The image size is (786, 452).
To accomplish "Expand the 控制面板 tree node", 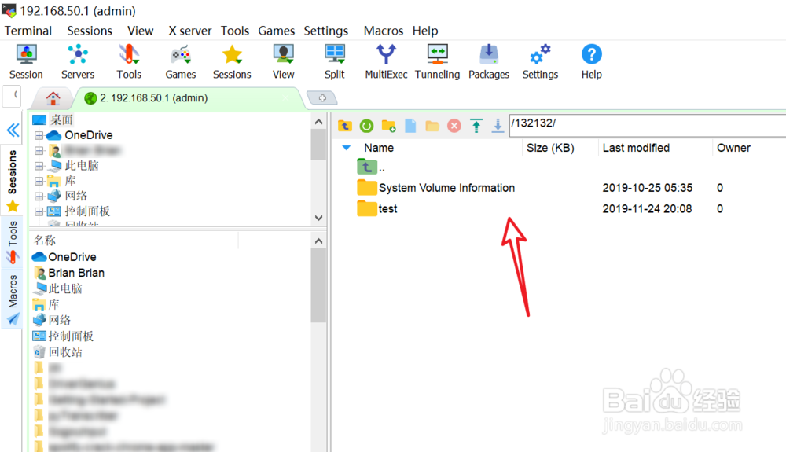I will 39,211.
